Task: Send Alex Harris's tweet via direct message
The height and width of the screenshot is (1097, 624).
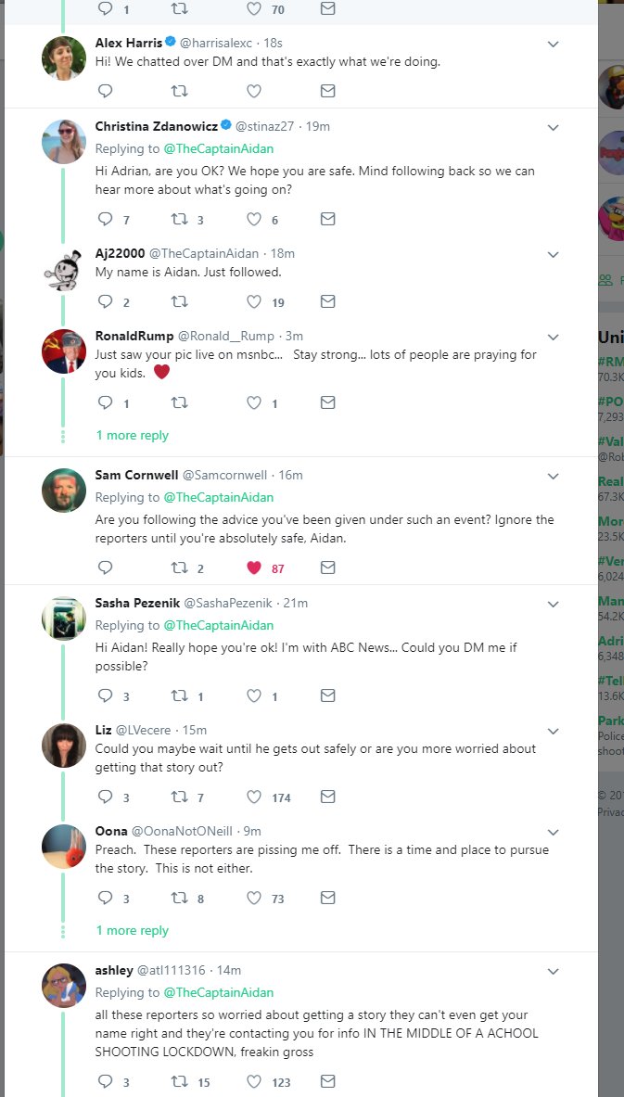Action: point(327,91)
